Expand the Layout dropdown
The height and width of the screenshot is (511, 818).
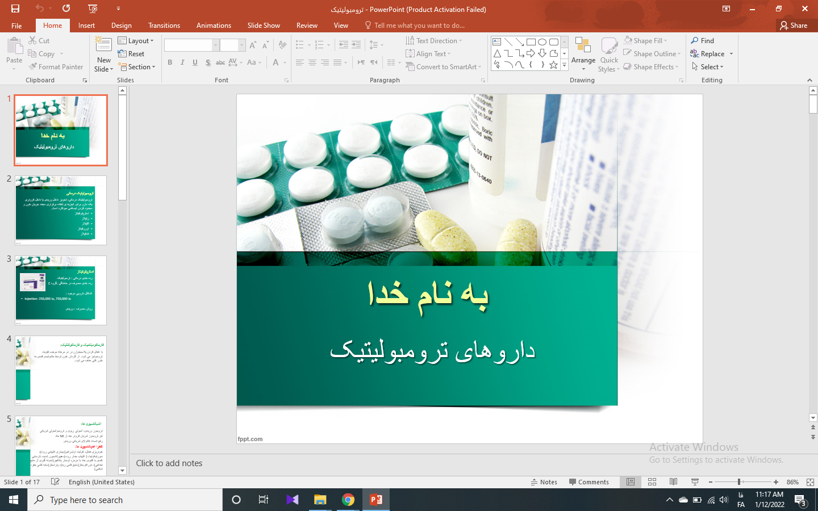136,41
